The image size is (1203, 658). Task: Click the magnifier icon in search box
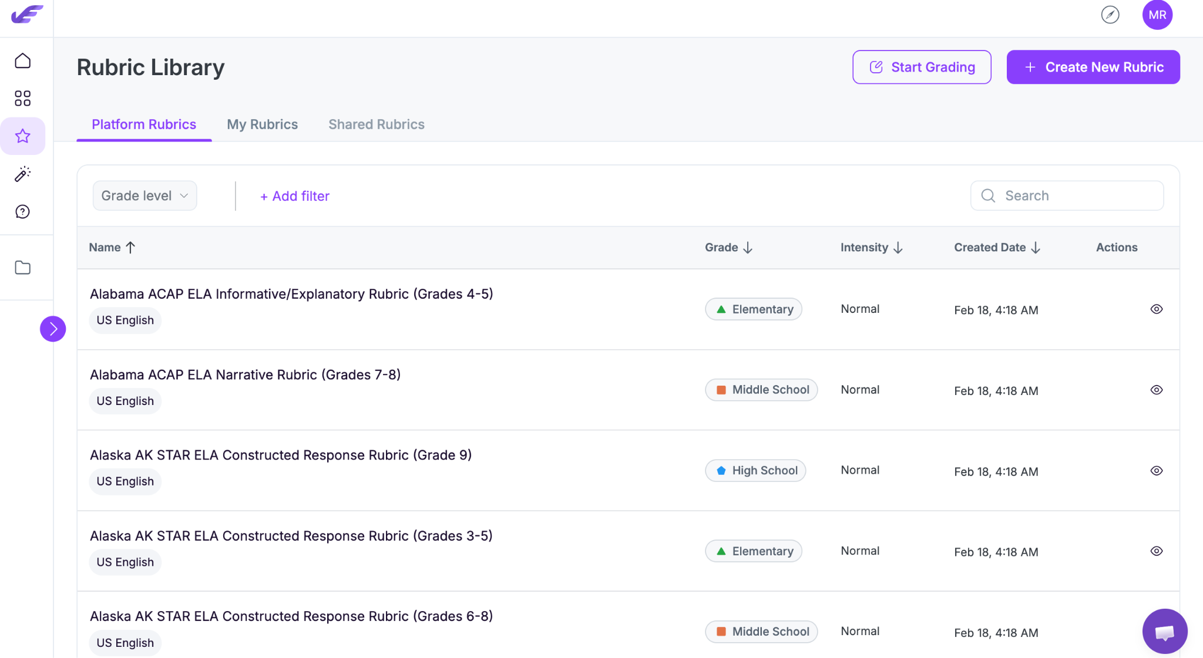pos(988,195)
